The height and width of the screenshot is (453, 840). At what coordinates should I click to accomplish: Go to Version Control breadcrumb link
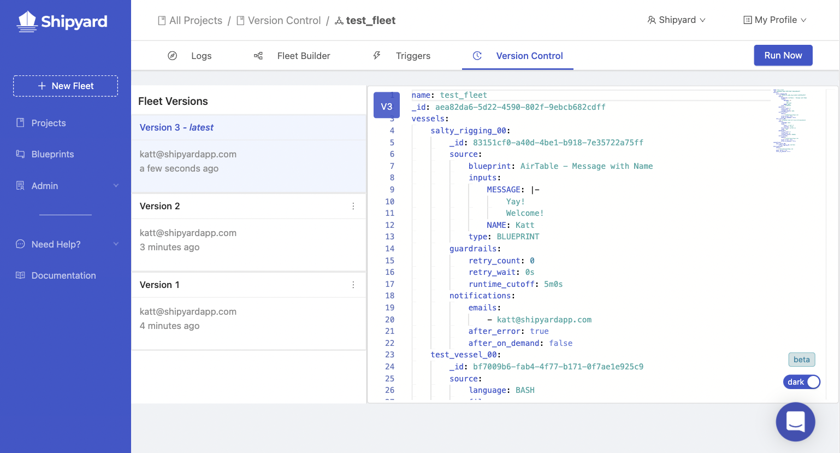[279, 21]
